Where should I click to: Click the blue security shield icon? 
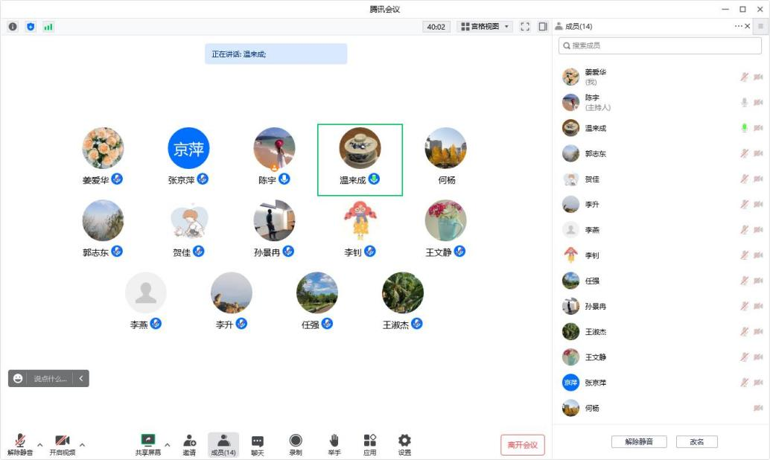click(31, 27)
